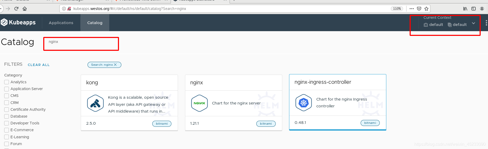Check the Database category filter
488x149 pixels.
(x=7, y=117)
